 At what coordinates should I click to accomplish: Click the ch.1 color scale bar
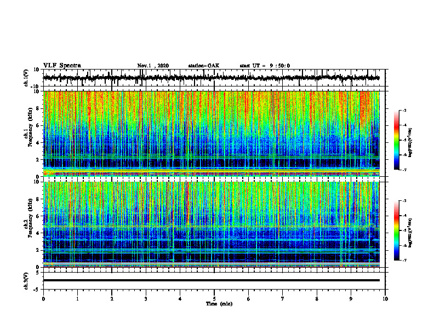[397, 140]
